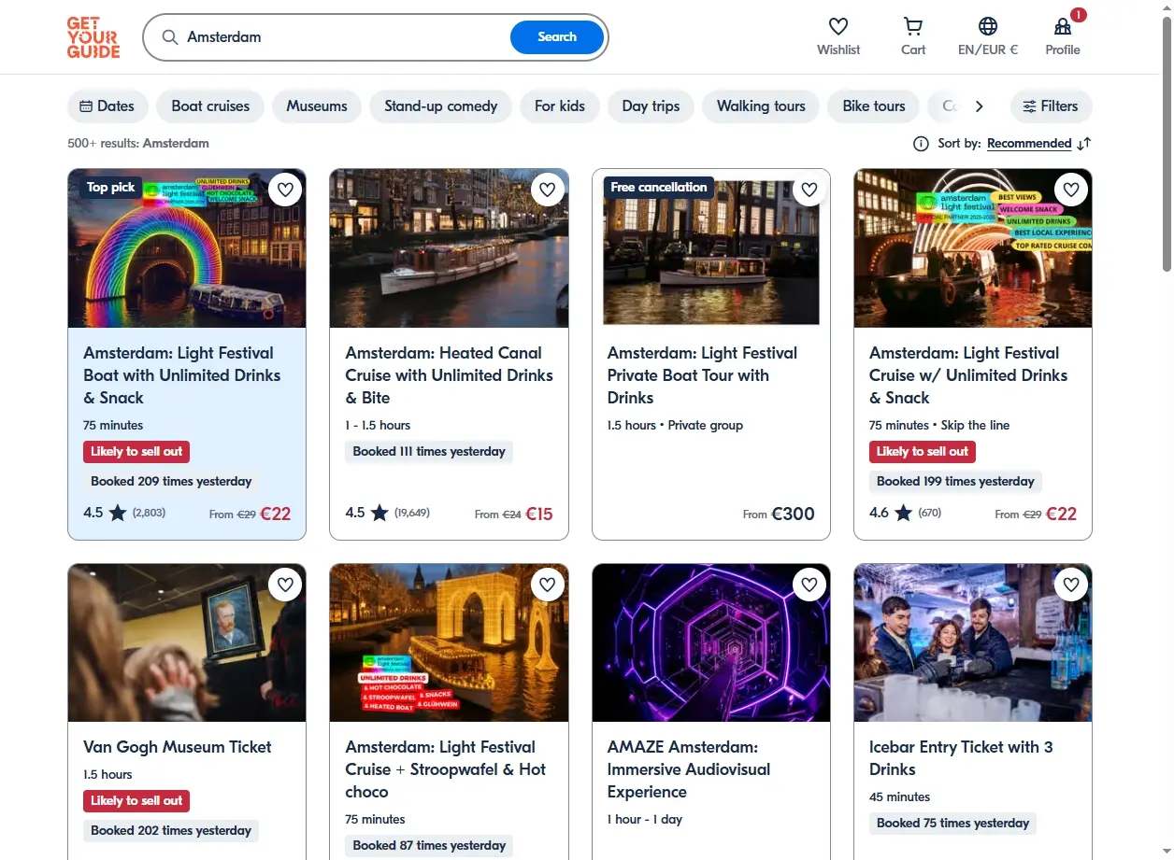Viewport: 1174px width, 860px height.
Task: Open the Cart icon
Action: click(x=913, y=26)
